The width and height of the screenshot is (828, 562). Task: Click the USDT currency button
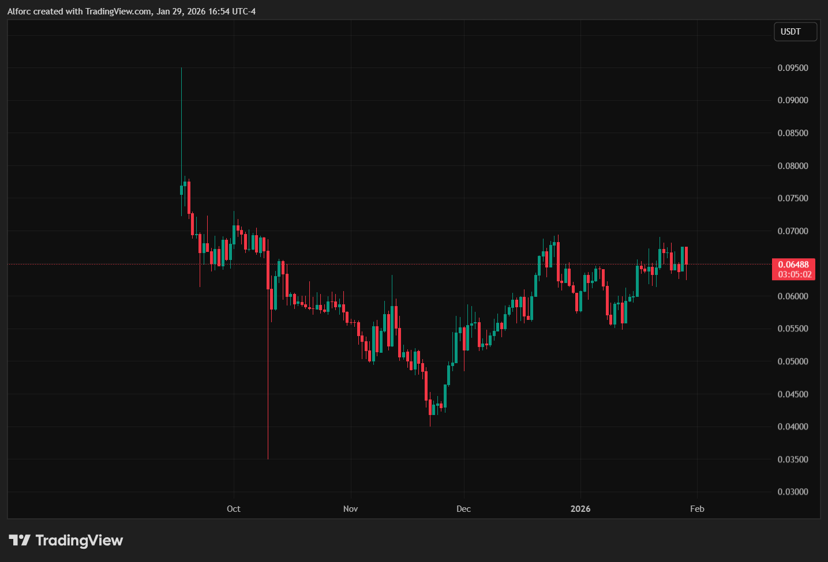(x=795, y=32)
